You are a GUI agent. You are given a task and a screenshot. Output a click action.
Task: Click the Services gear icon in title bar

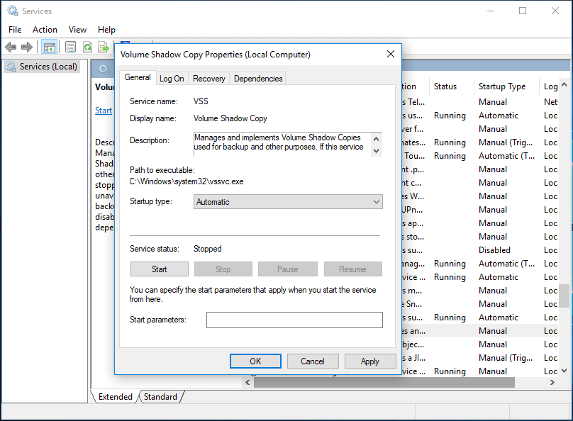pos(13,11)
